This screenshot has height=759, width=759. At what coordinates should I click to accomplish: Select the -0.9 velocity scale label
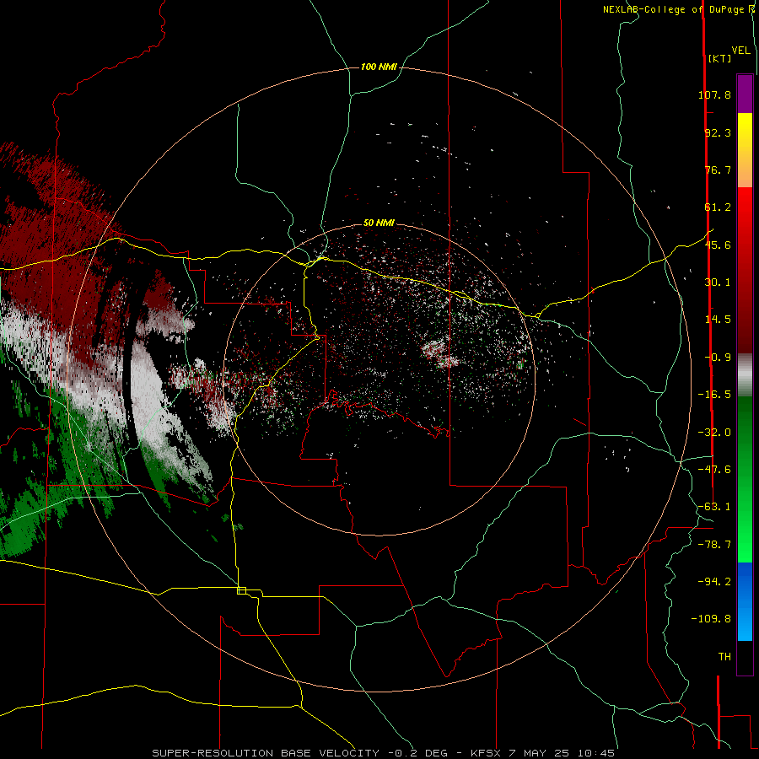pos(718,358)
